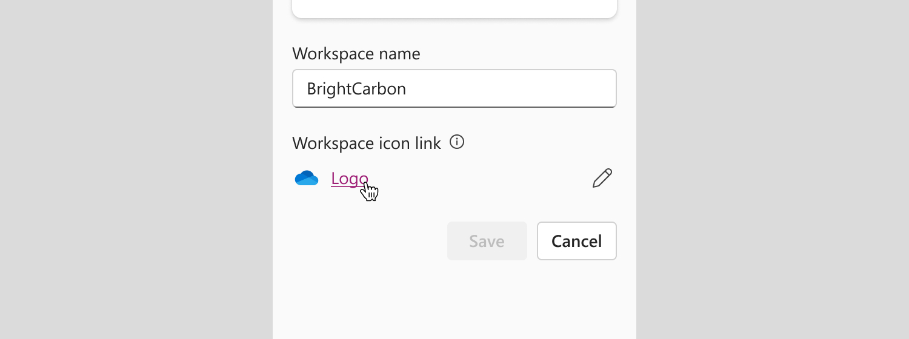Click the greyed-out Save button
Screen dimensions: 909x339
coord(487,241)
